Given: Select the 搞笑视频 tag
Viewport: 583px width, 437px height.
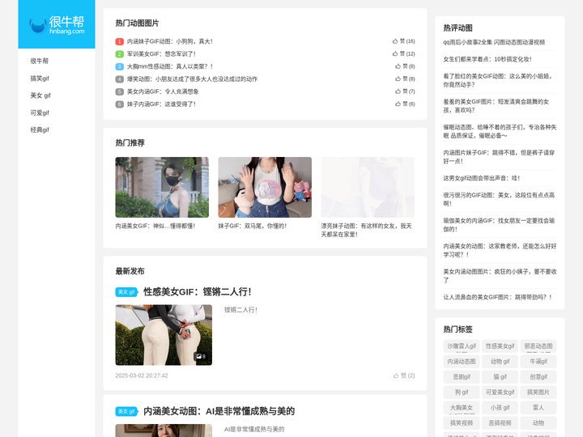Looking at the screenshot, I should pyautogui.click(x=462, y=423).
